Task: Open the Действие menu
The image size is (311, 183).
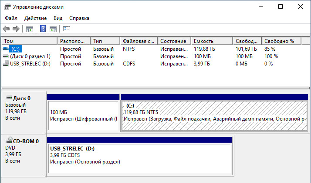Action: pos(36,18)
